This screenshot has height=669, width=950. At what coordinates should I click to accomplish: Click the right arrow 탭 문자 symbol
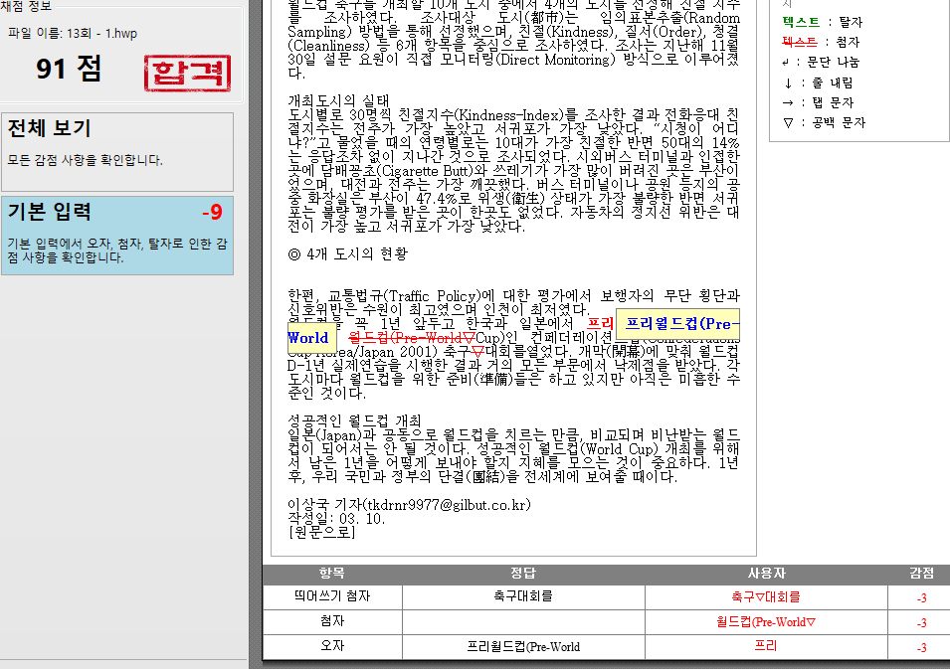789,102
